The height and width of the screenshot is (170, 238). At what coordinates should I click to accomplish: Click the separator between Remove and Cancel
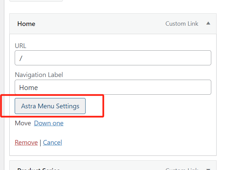tap(40, 143)
